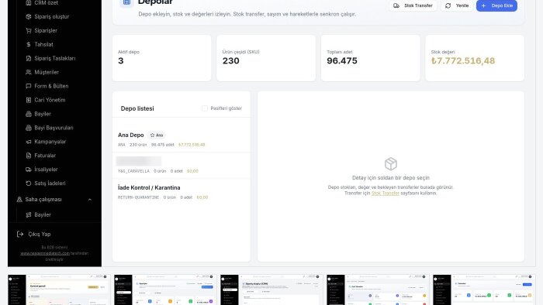Click the Tahsilat dollar icon

[x=29, y=44]
